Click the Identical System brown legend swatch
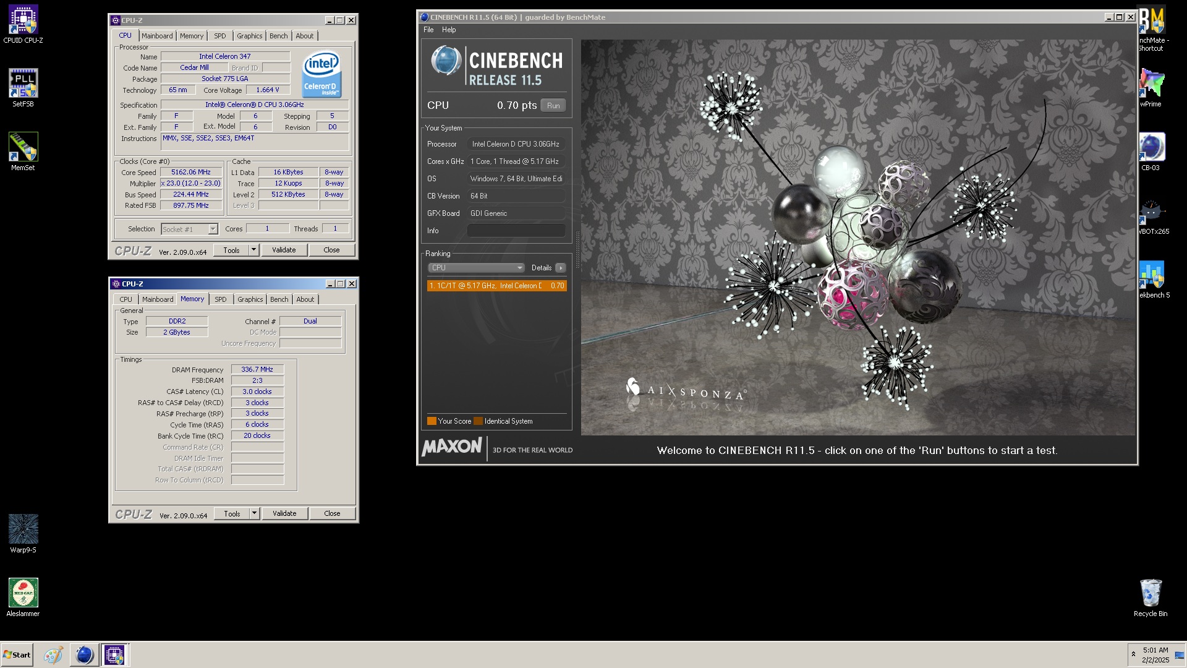 click(478, 421)
